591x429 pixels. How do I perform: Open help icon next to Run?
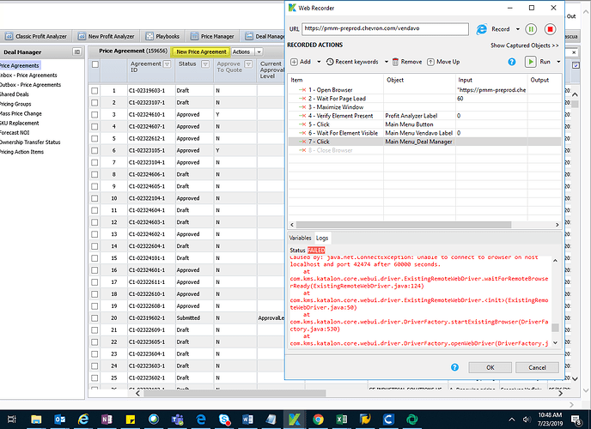(511, 62)
